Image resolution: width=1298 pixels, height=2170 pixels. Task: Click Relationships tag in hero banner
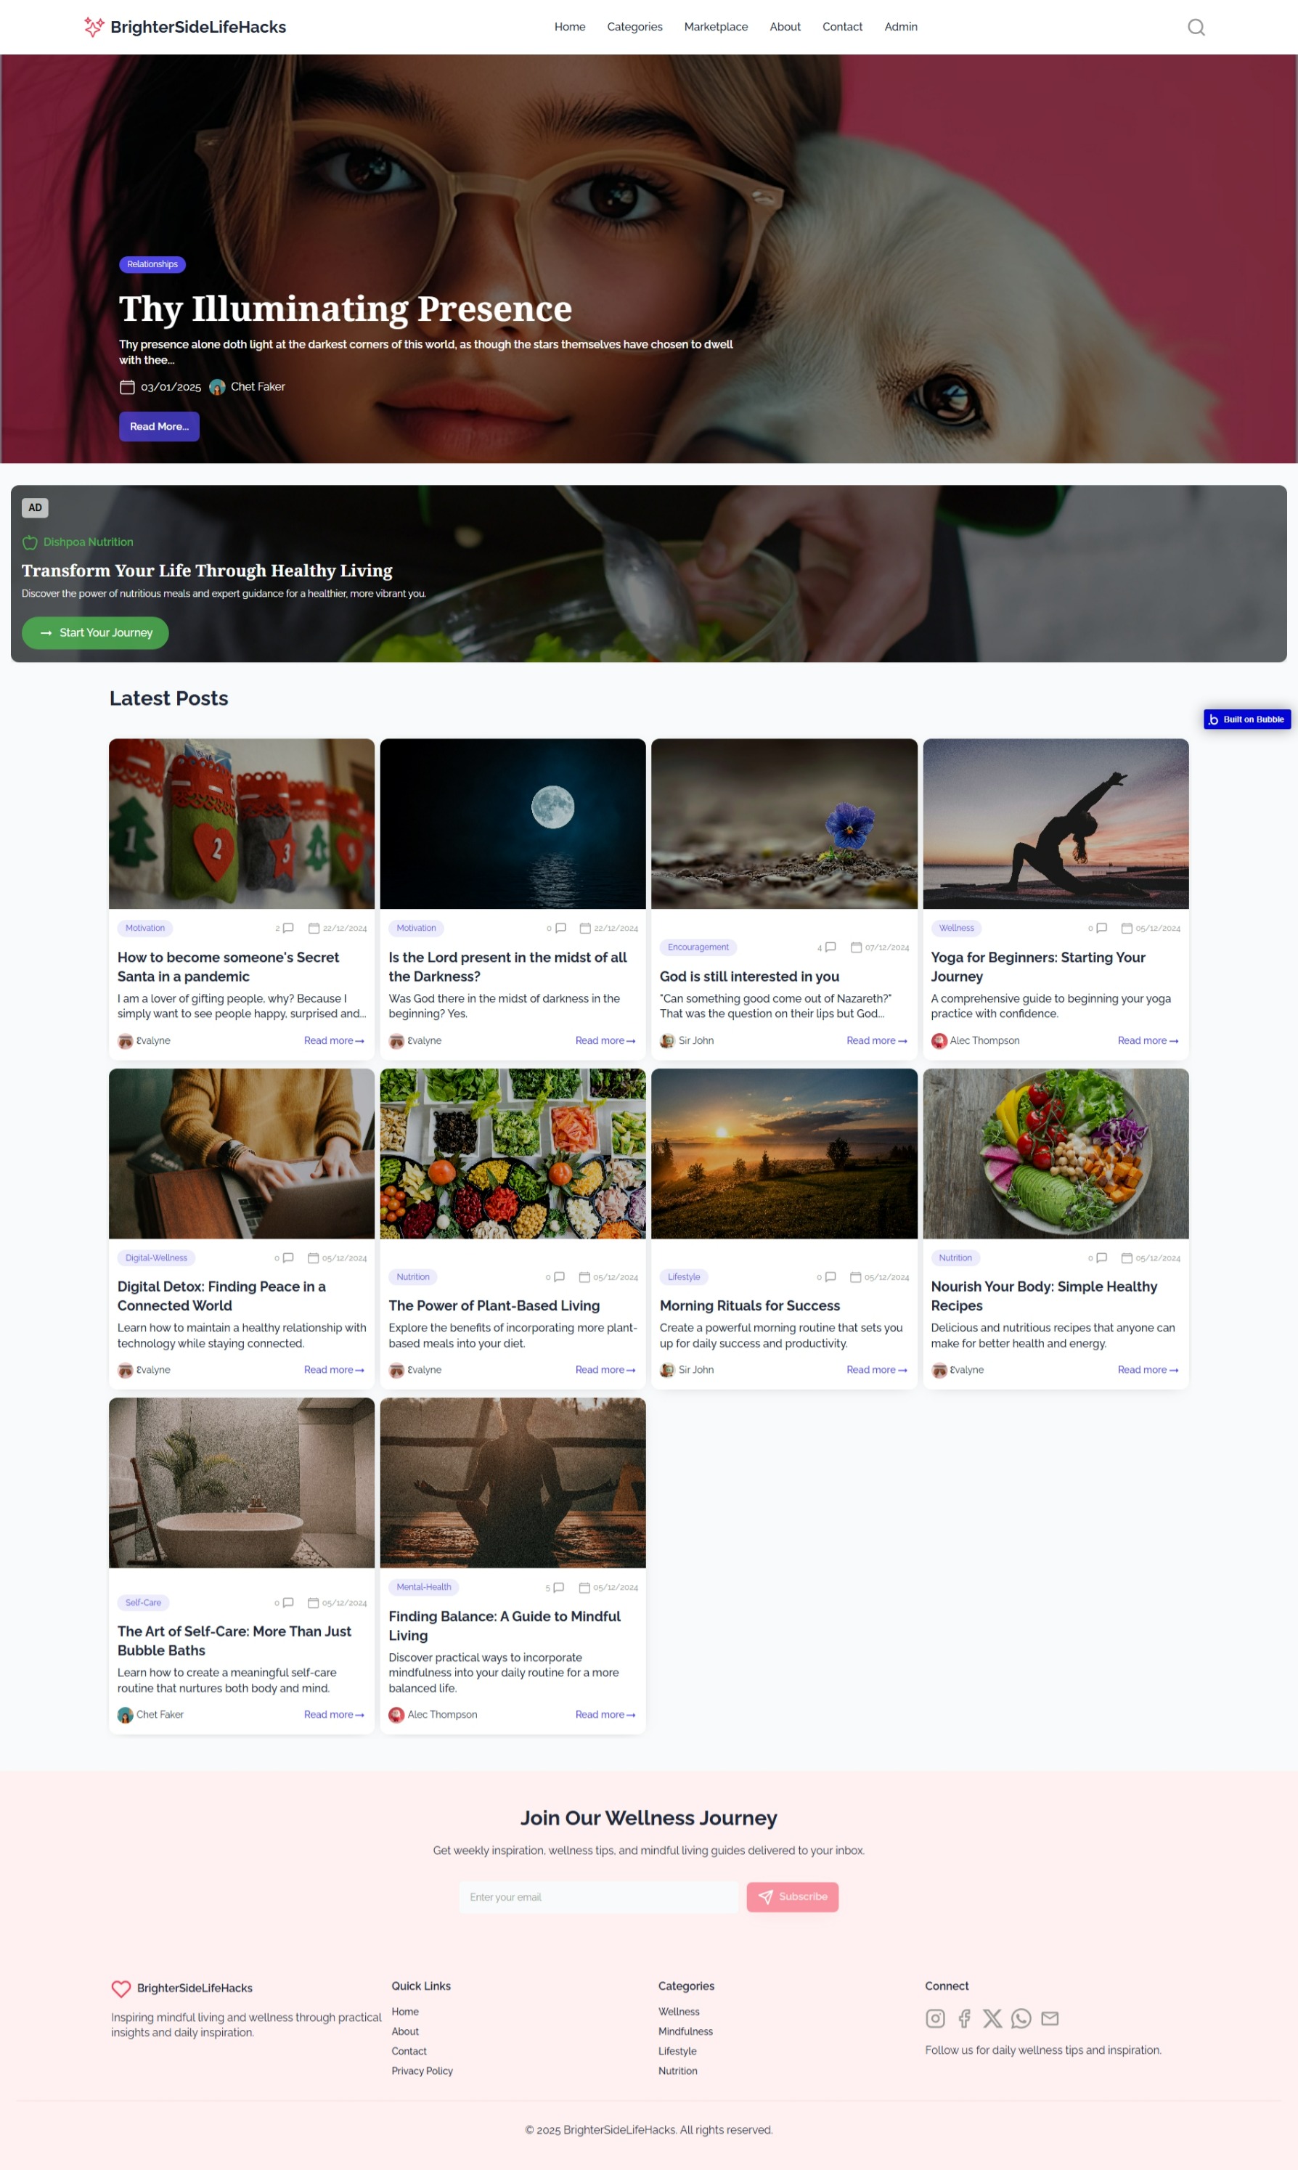pos(152,264)
